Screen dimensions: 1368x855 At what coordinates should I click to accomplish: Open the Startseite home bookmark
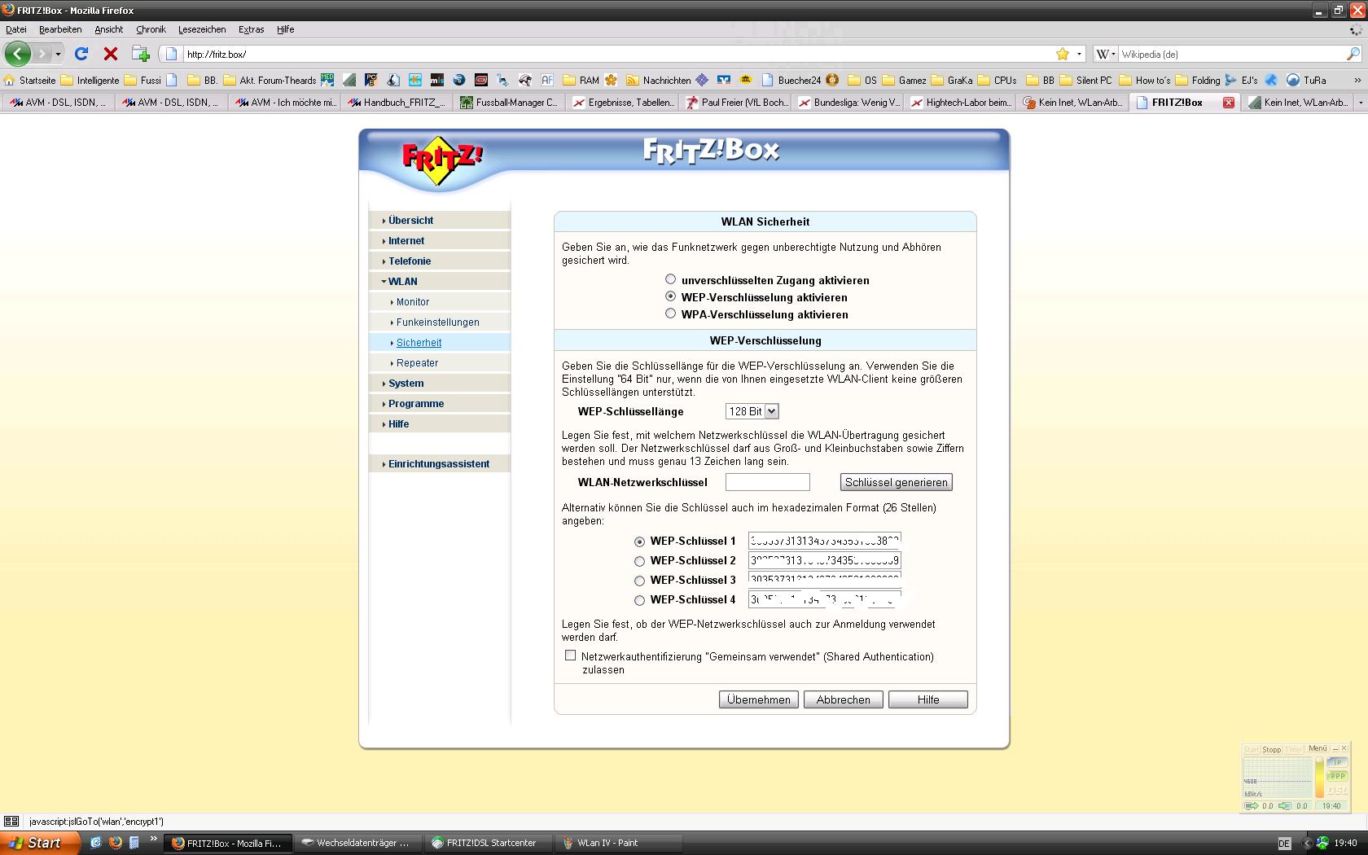click(30, 80)
